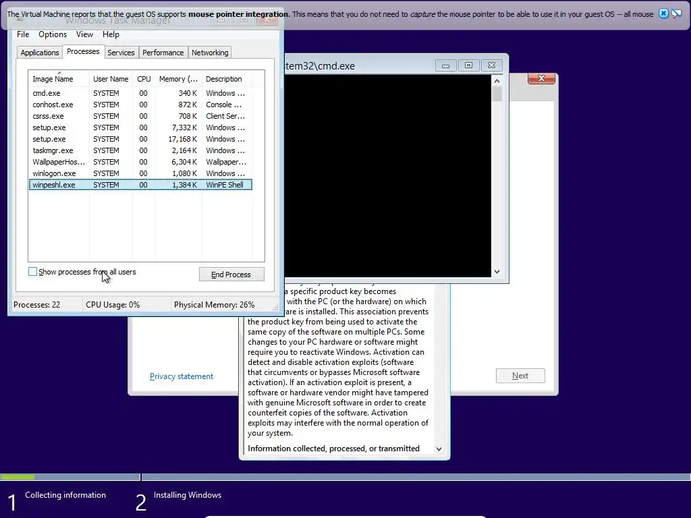
Task: Click the CPU Usage: 0% status entry
Action: (113, 305)
